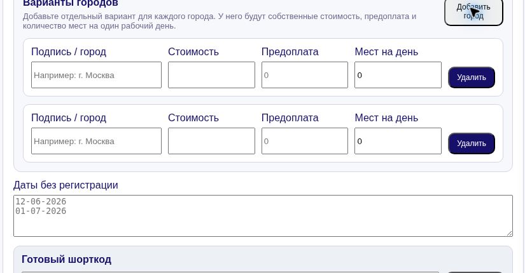Screen dimensions: 525x273
Task: Click the "Готовый шорткод" heading
Action: click(66, 259)
